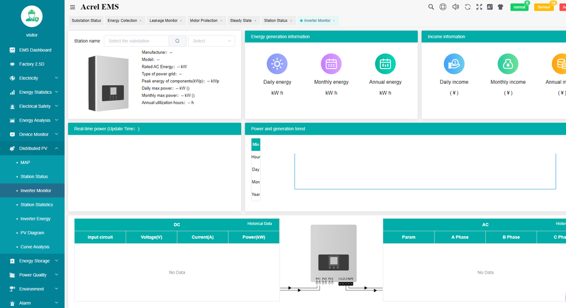Select the Min trend interval
The width and height of the screenshot is (566, 308).
[x=255, y=145]
